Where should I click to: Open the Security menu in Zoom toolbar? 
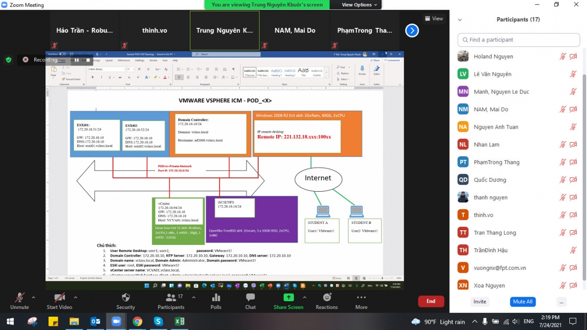click(x=125, y=301)
